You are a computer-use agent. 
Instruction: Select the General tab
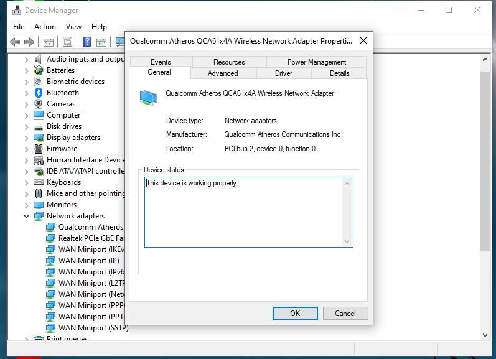pos(159,72)
